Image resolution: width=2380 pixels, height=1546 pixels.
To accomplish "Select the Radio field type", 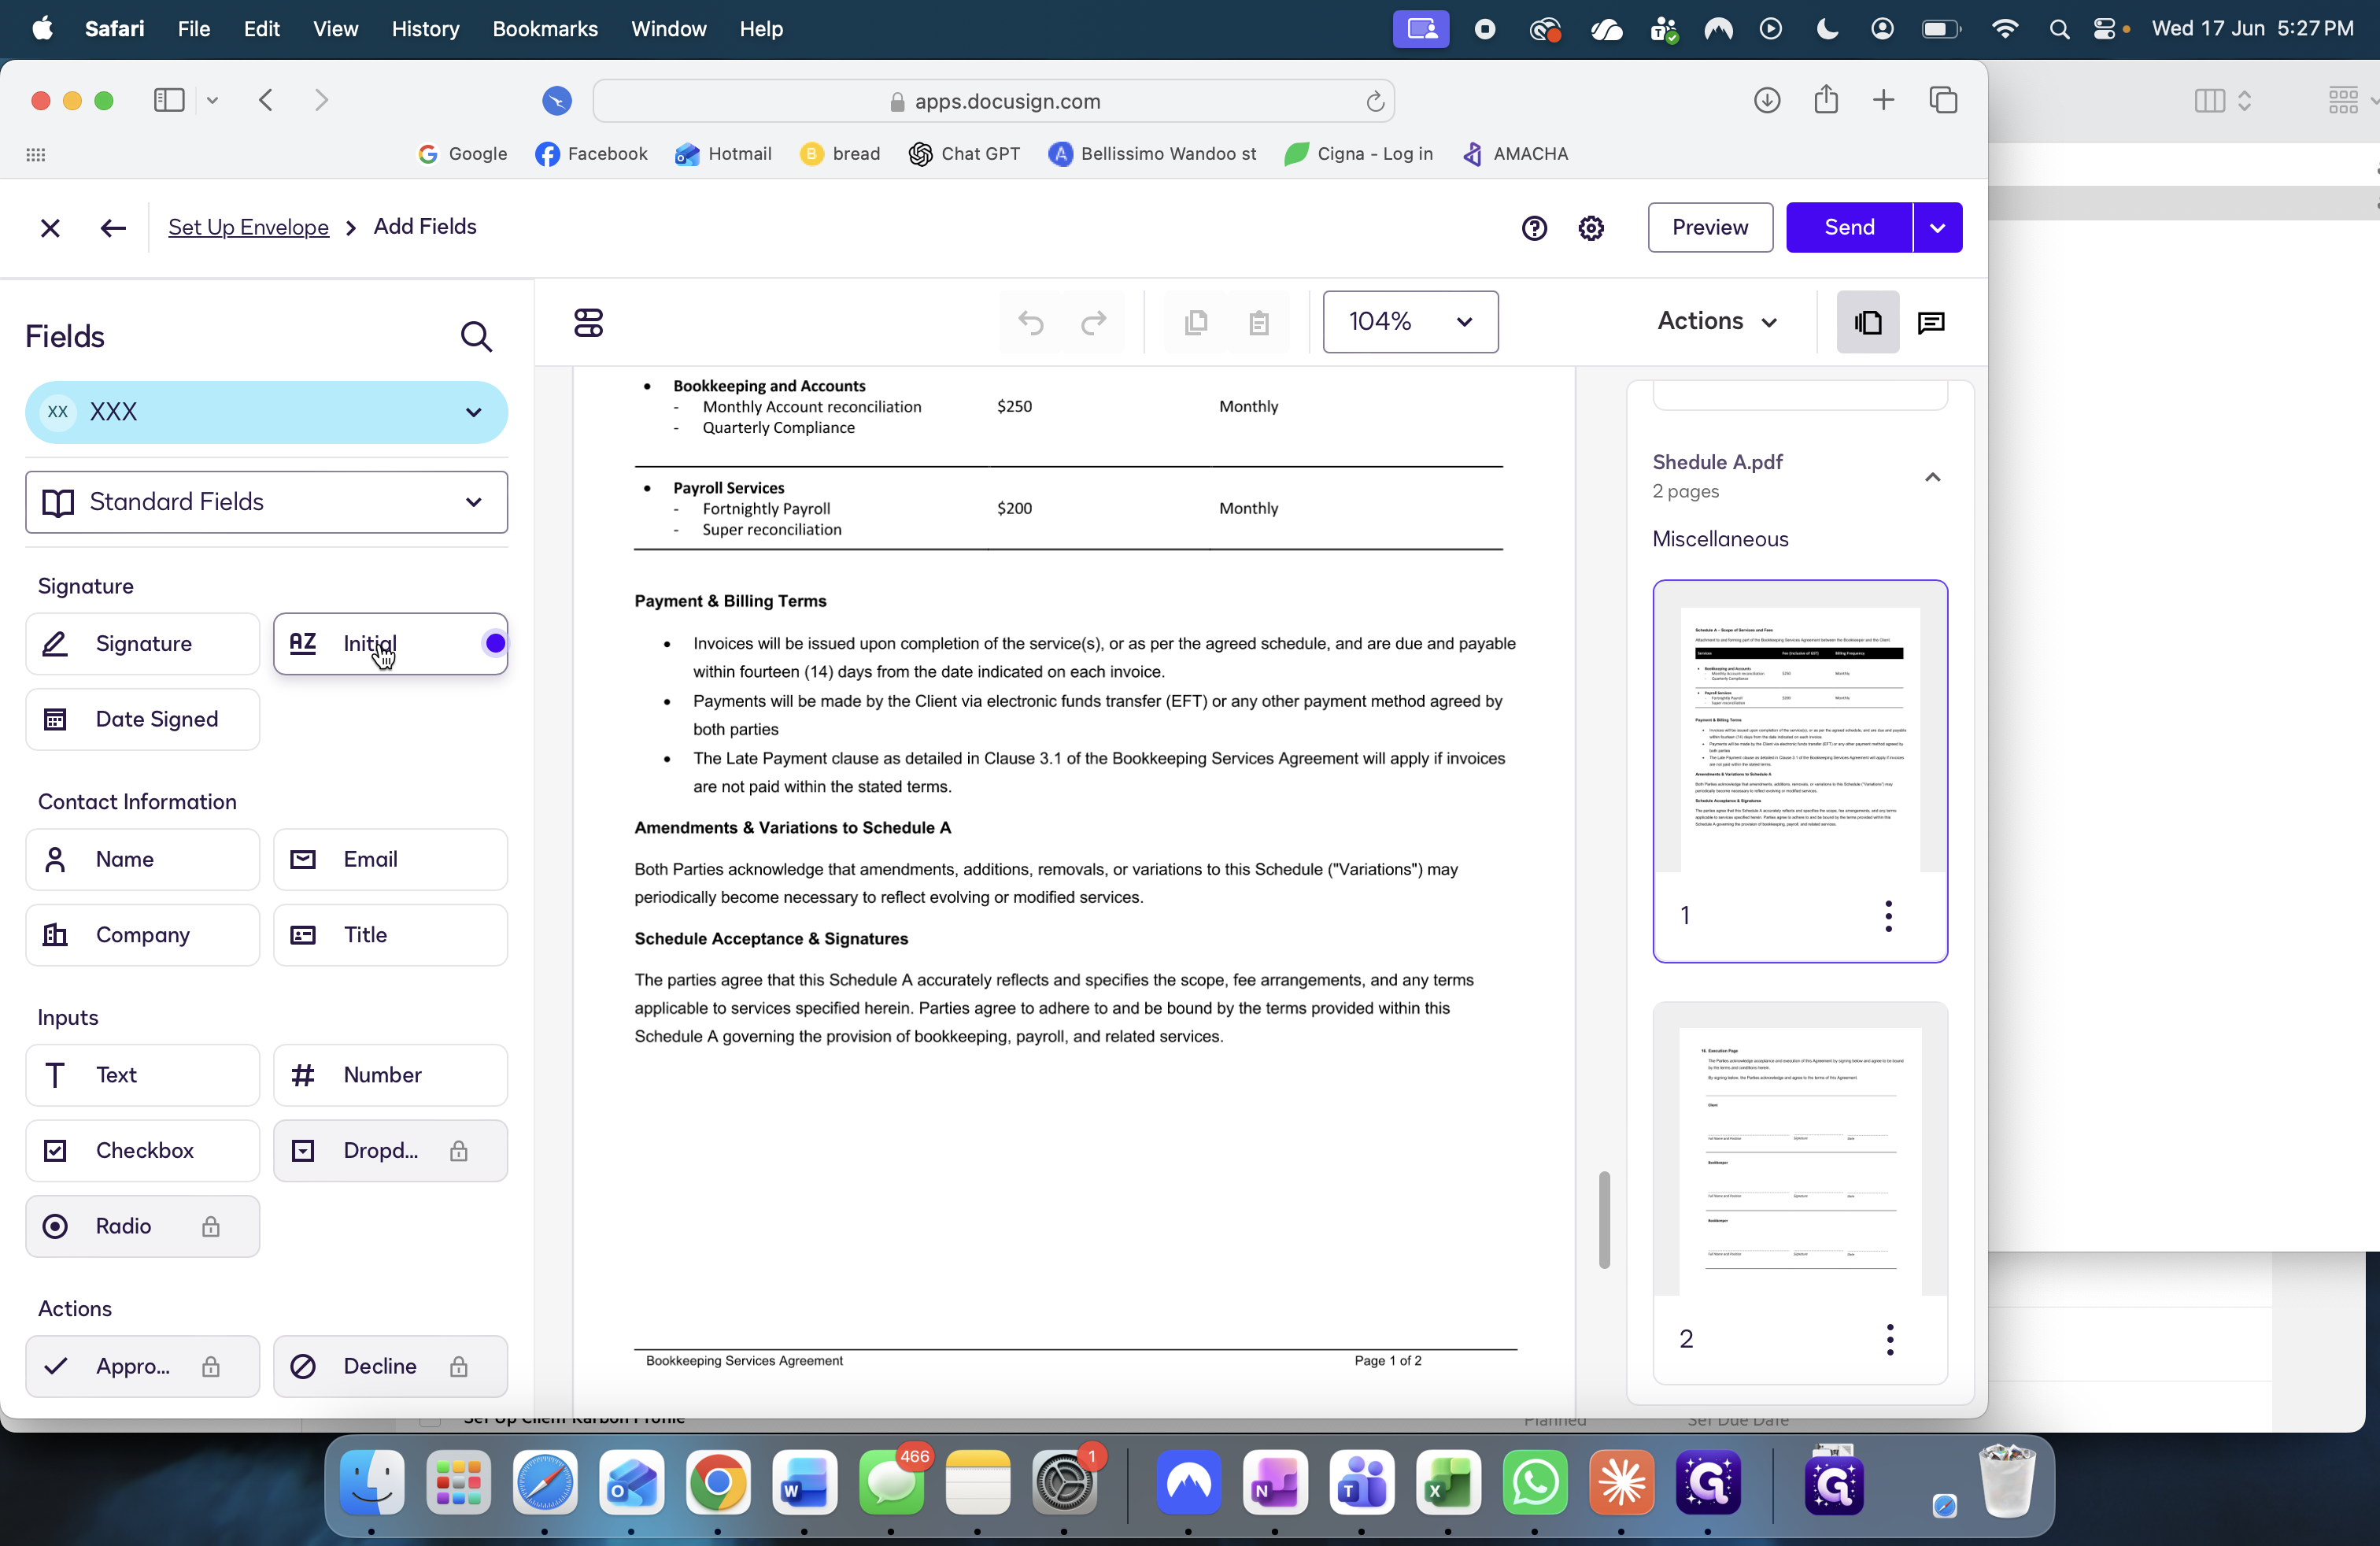I will click(x=142, y=1227).
